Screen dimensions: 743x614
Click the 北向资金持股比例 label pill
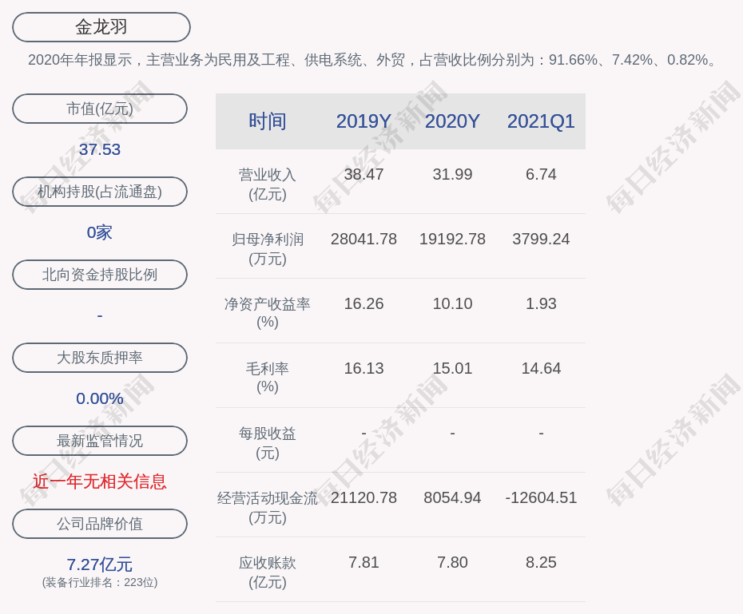coord(100,275)
